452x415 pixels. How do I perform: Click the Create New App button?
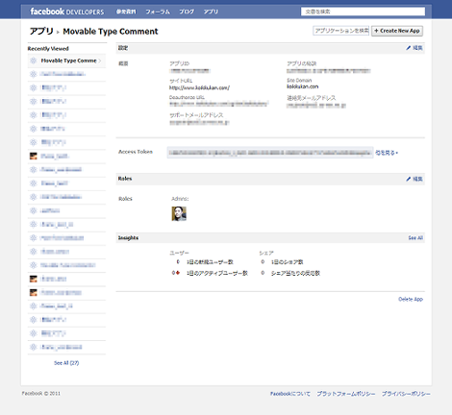(x=397, y=31)
